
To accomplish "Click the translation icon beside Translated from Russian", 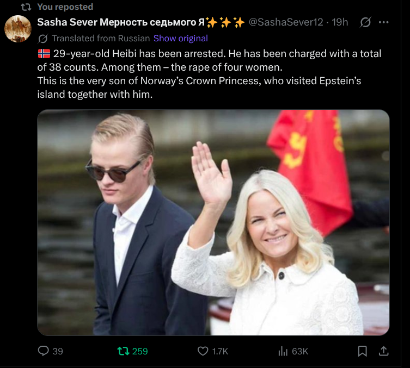I will point(42,39).
